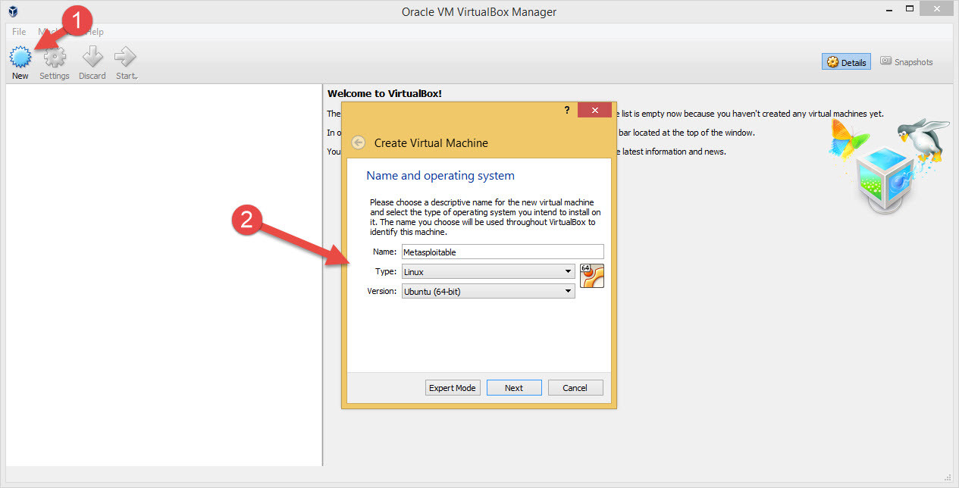Screen dimensions: 959x488
Task: Click the "Create Virtual Machine" dialog title
Action: pyautogui.click(x=431, y=143)
